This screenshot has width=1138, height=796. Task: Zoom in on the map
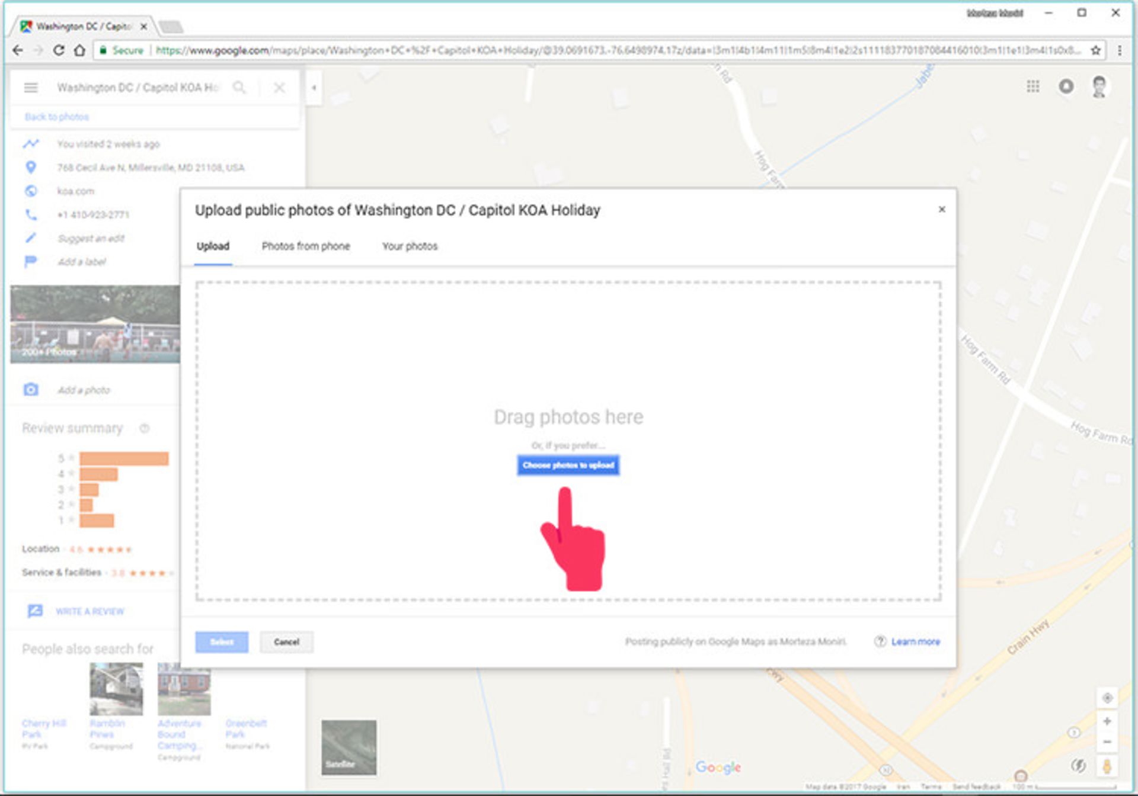pos(1107,721)
